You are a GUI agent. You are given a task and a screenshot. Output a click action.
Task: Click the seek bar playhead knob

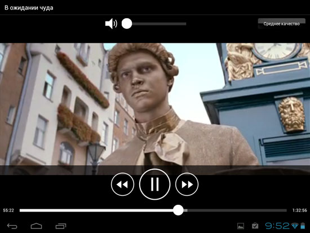[x=178, y=210]
